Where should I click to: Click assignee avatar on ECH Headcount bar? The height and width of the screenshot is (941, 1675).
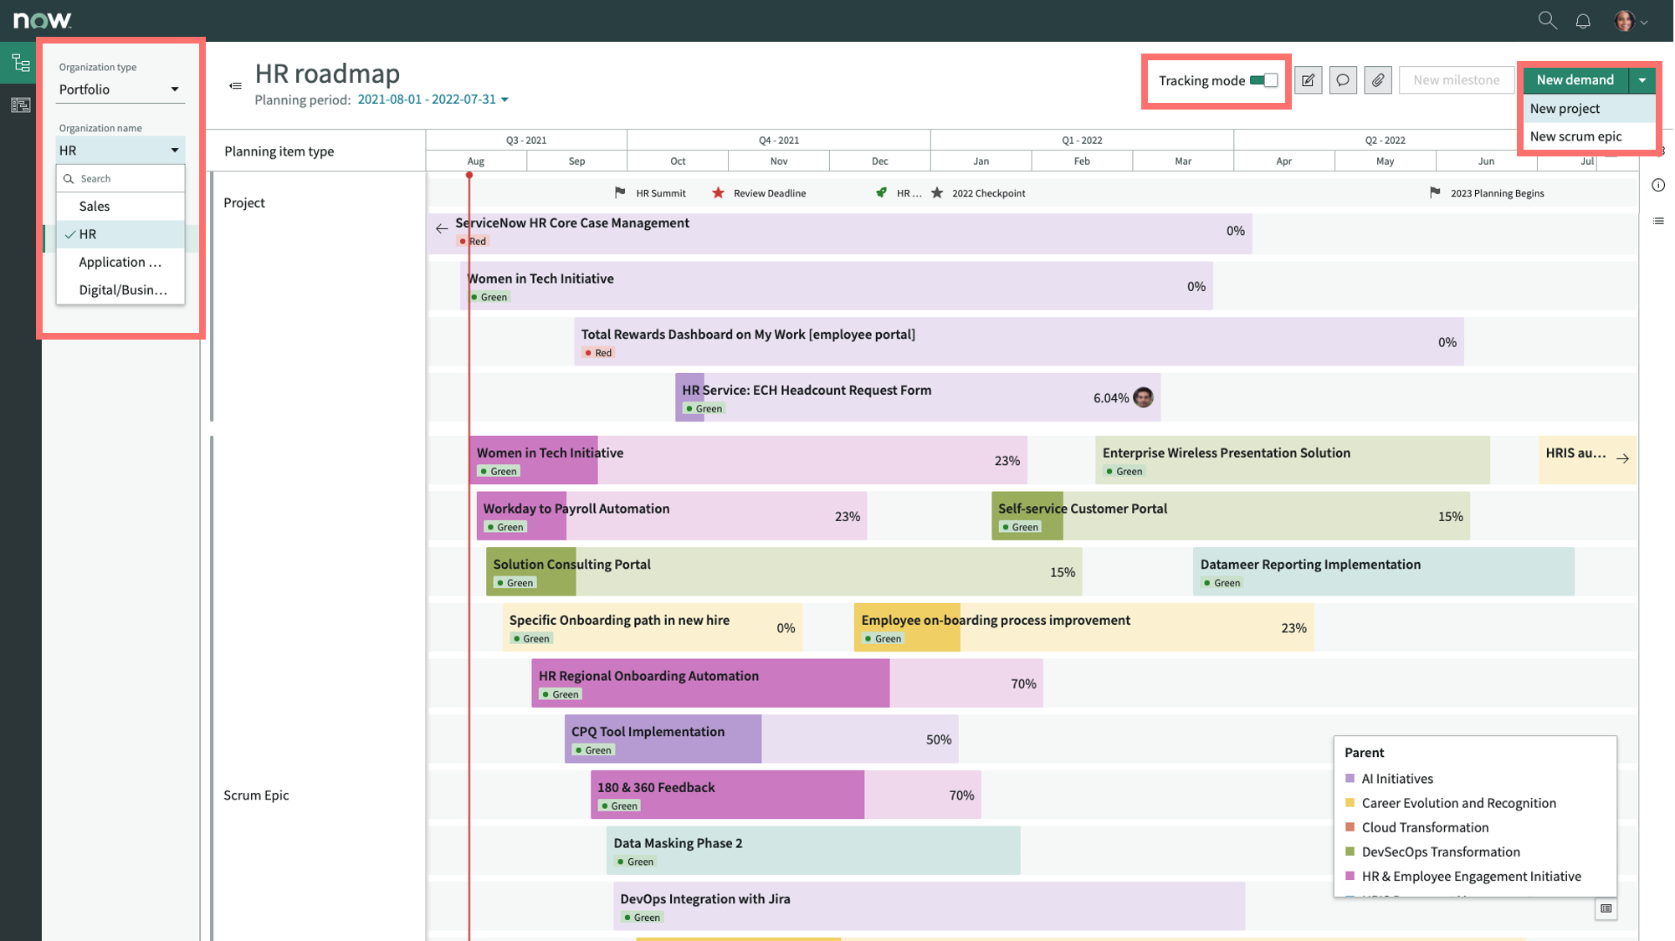pyautogui.click(x=1143, y=397)
